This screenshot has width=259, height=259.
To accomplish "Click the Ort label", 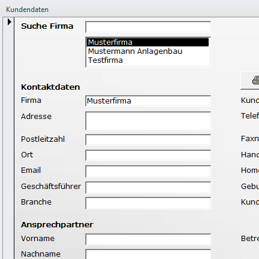I will [27, 155].
